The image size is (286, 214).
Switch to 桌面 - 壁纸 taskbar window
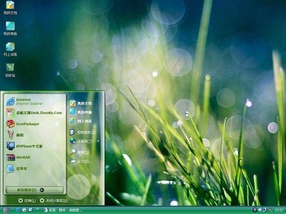(63, 210)
